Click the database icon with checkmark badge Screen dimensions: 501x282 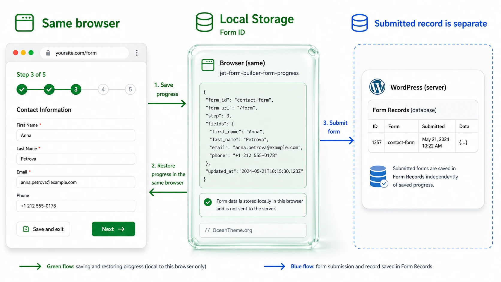pos(379,177)
